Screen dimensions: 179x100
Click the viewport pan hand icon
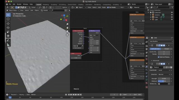[67, 28]
